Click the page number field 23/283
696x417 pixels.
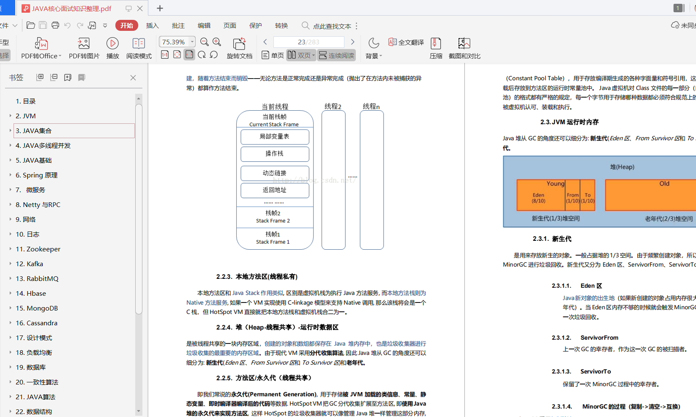pyautogui.click(x=308, y=42)
